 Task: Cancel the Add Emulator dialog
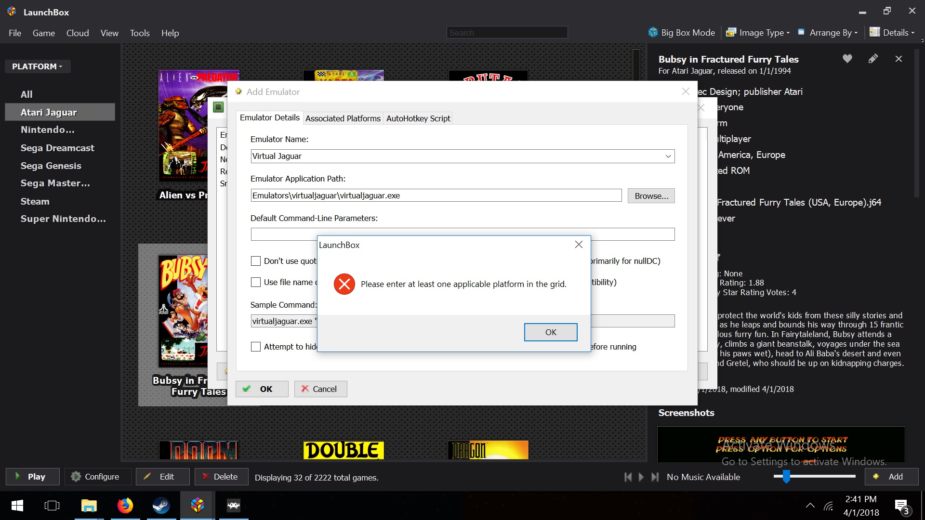click(320, 389)
